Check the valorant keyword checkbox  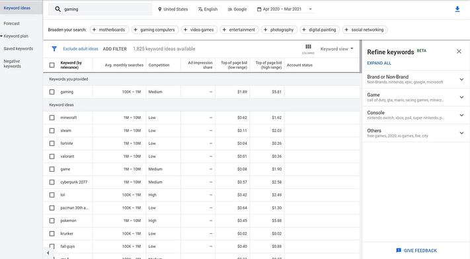pyautogui.click(x=52, y=157)
